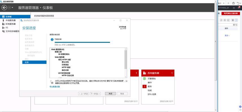Select the 确认 wizard step
The image size is (242, 112).
[x=27, y=59]
